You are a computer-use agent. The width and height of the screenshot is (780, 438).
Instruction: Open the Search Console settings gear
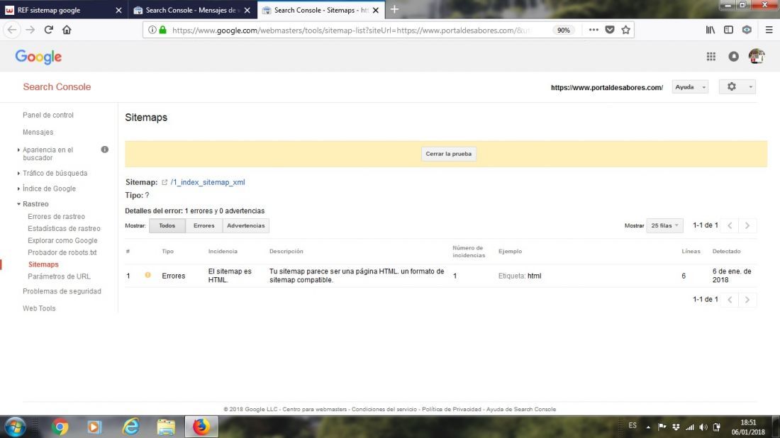737,86
